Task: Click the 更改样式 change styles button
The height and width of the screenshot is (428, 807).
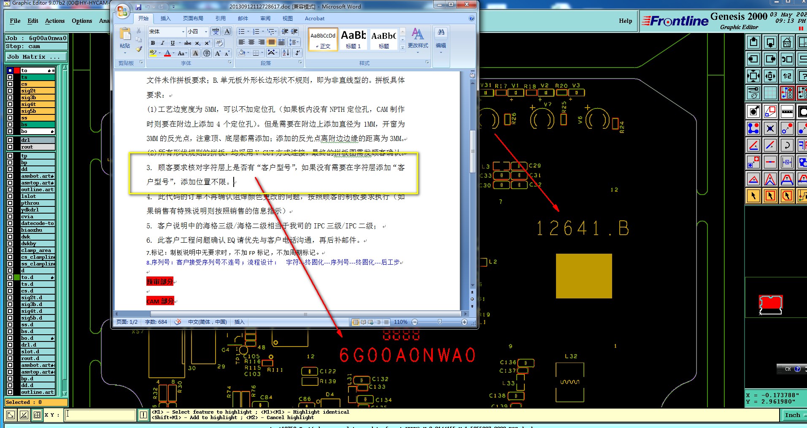Action: click(x=418, y=40)
